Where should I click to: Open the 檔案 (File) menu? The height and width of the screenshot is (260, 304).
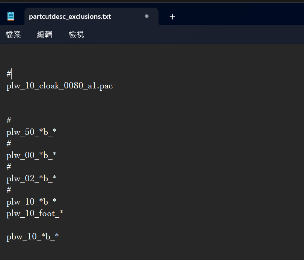click(14, 34)
